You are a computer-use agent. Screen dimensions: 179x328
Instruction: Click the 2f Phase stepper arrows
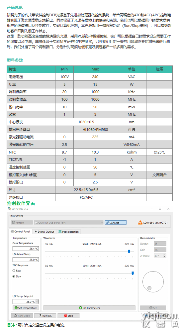(165, 256)
